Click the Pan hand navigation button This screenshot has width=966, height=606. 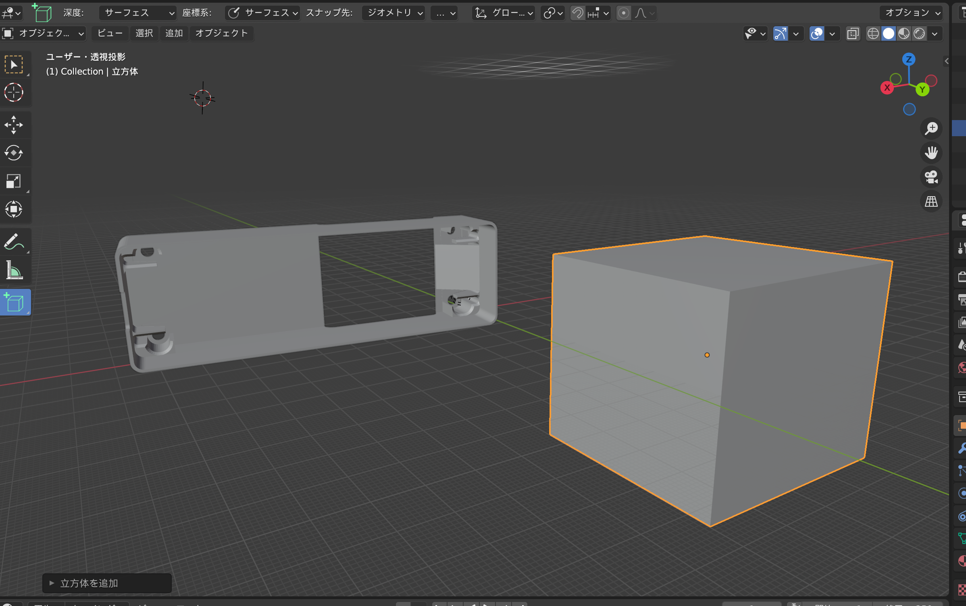[931, 153]
